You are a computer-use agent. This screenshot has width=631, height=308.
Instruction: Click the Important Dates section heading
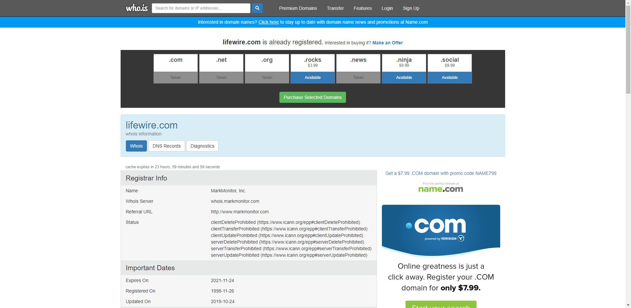pyautogui.click(x=150, y=268)
